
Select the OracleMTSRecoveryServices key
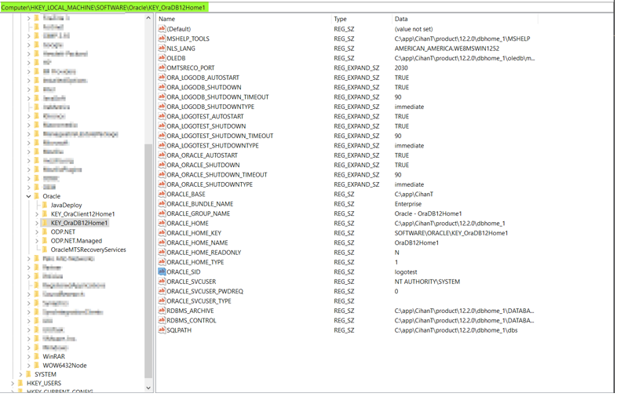(x=88, y=249)
